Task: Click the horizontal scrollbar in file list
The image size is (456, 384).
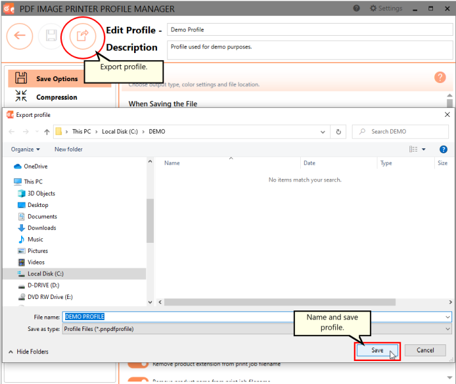Action: [x=280, y=302]
